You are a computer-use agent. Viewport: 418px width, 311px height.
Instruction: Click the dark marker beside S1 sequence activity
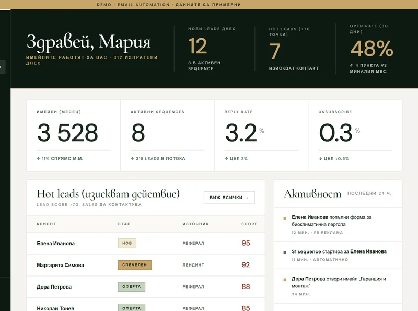click(285, 252)
